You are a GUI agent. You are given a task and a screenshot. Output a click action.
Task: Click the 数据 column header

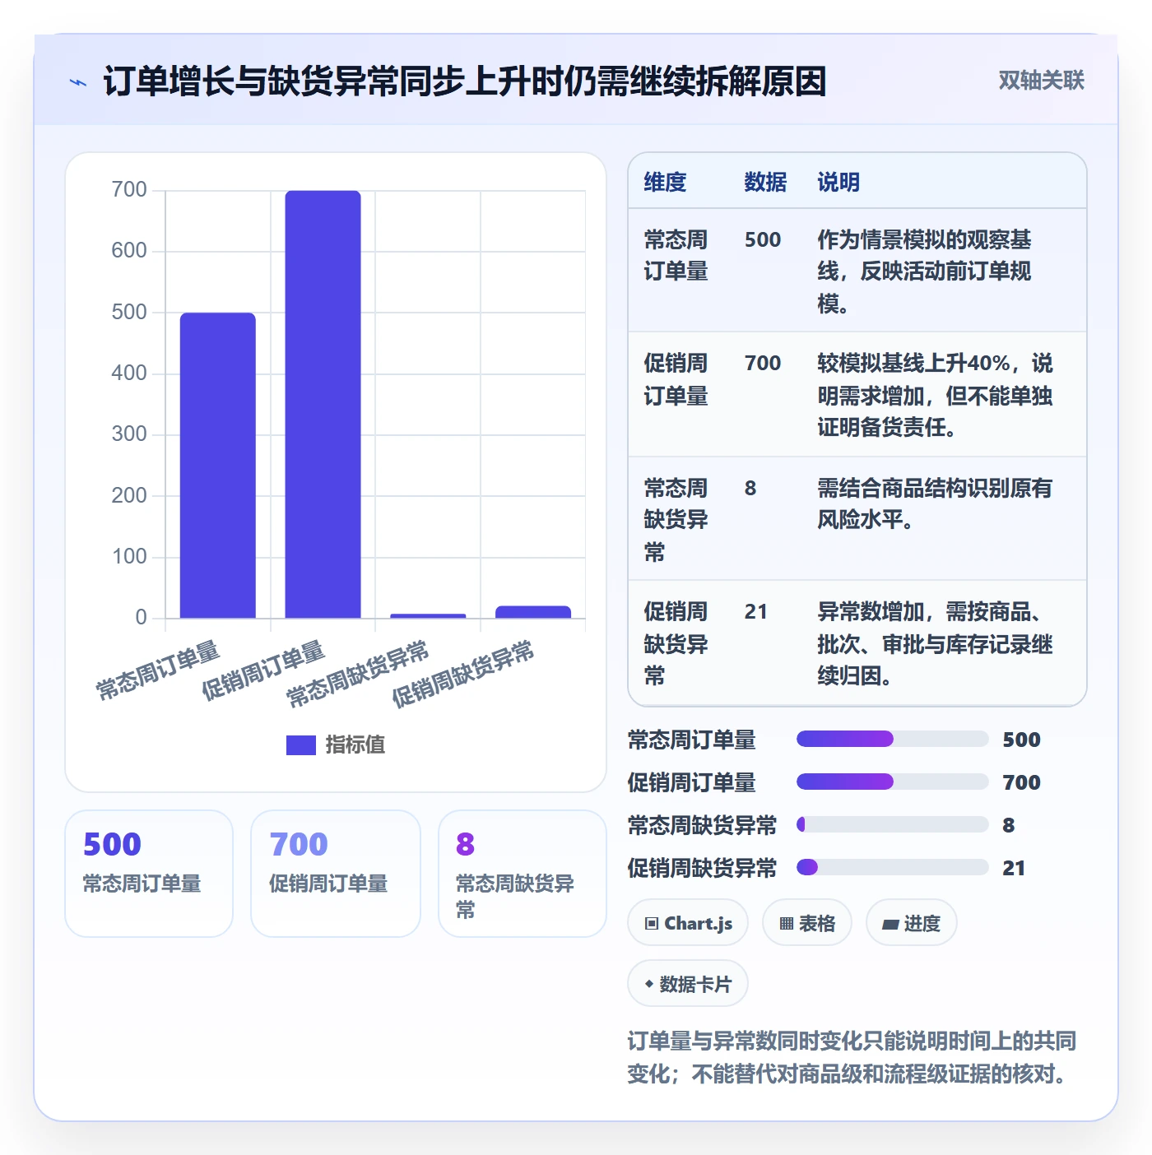(765, 182)
